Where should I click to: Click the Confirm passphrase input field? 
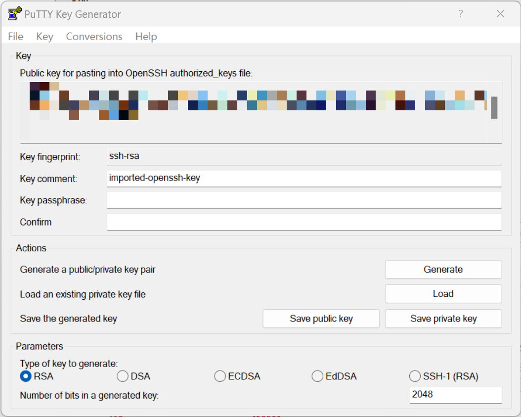tap(304, 222)
